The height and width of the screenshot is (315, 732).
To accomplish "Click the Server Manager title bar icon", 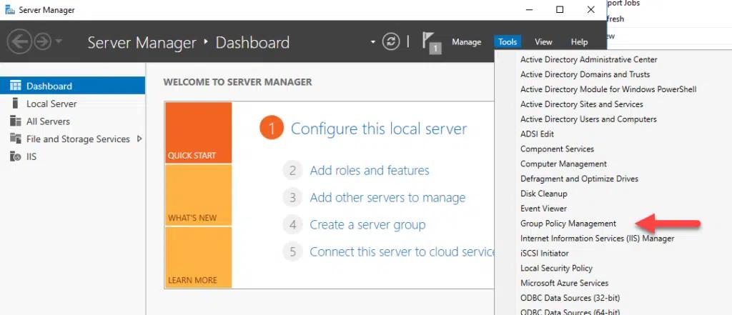I will (x=9, y=9).
